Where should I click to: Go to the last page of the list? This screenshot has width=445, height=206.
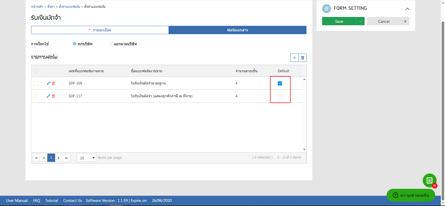tap(66, 158)
